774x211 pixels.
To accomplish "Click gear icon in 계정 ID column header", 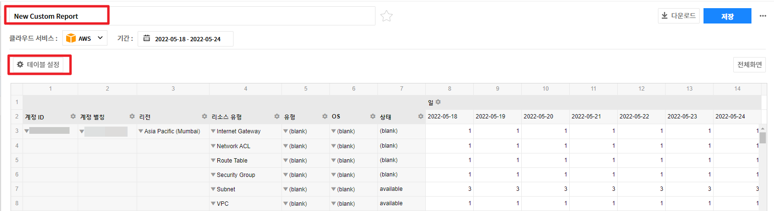I will [x=73, y=117].
